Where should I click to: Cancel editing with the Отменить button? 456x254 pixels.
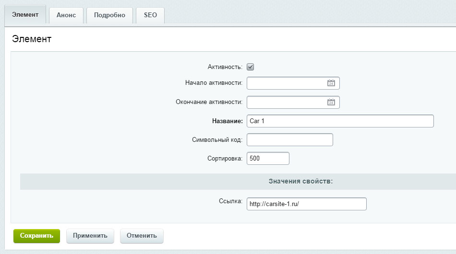tap(142, 236)
